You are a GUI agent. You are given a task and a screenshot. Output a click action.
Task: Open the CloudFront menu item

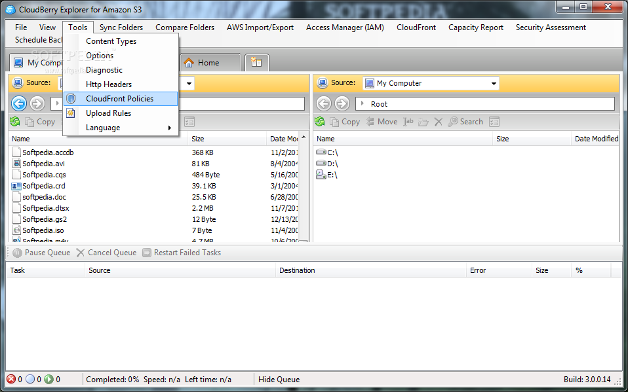[416, 27]
